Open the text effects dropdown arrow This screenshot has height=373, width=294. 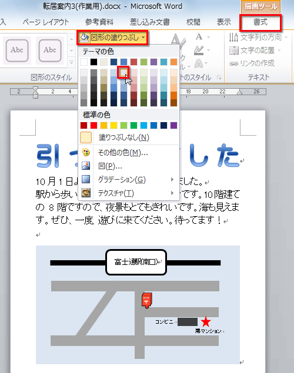point(206,63)
